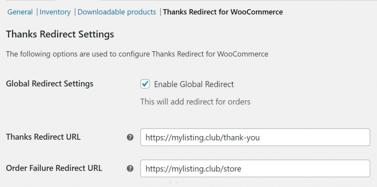The height and width of the screenshot is (187, 377).
Task: Focus the Thanks Redirect URL field
Action: (255, 137)
